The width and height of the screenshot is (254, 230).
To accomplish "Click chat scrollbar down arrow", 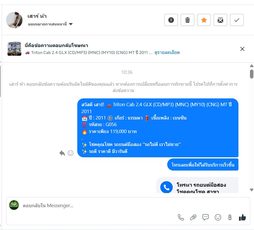I will (252, 190).
